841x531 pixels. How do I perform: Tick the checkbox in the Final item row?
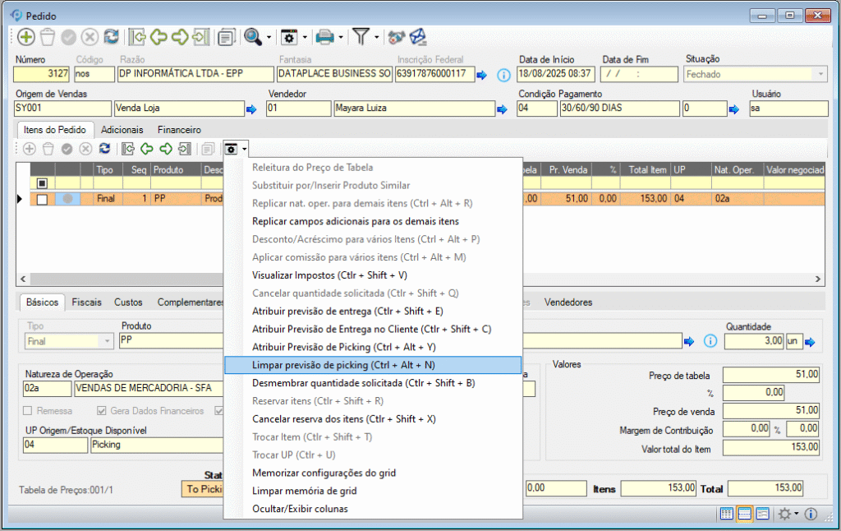(x=42, y=199)
